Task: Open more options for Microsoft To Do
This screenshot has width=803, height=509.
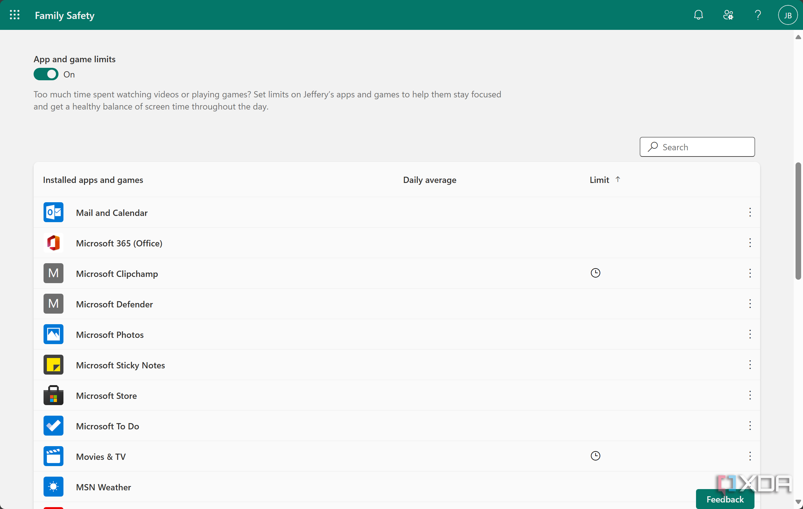Action: point(750,426)
